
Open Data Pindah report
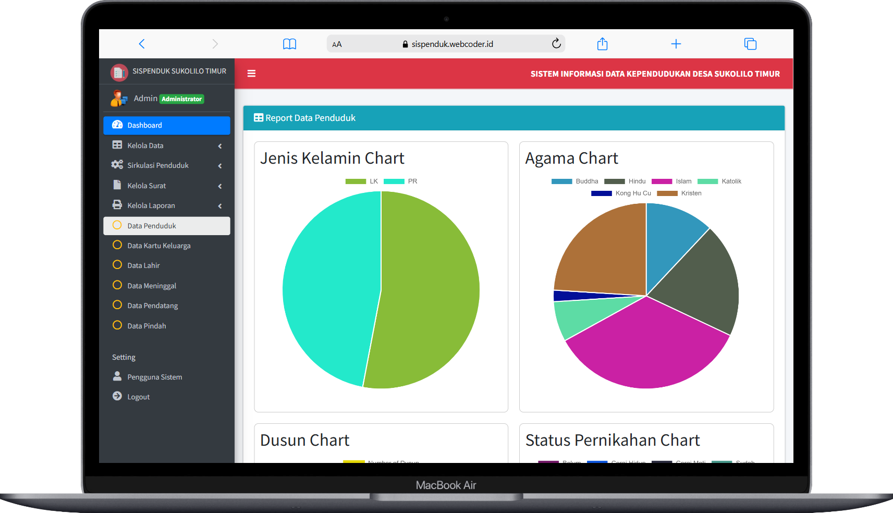[x=167, y=326]
